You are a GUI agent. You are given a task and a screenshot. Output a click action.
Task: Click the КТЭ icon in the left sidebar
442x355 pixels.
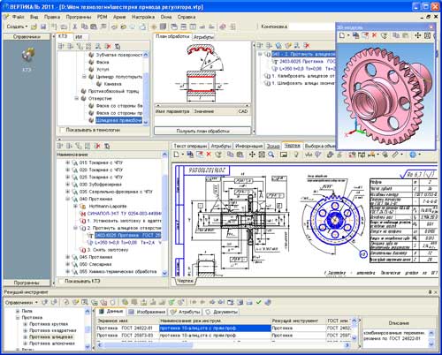pyautogui.click(x=27, y=56)
